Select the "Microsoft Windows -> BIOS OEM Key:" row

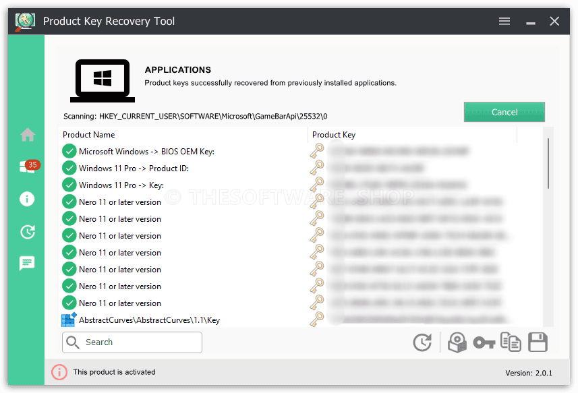300,152
